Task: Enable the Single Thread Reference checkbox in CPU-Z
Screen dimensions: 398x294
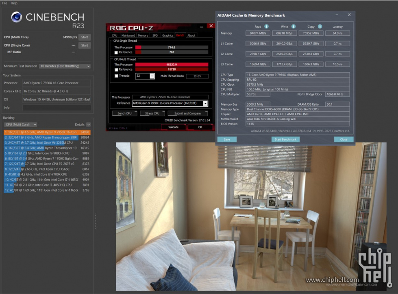Action: (116, 52)
